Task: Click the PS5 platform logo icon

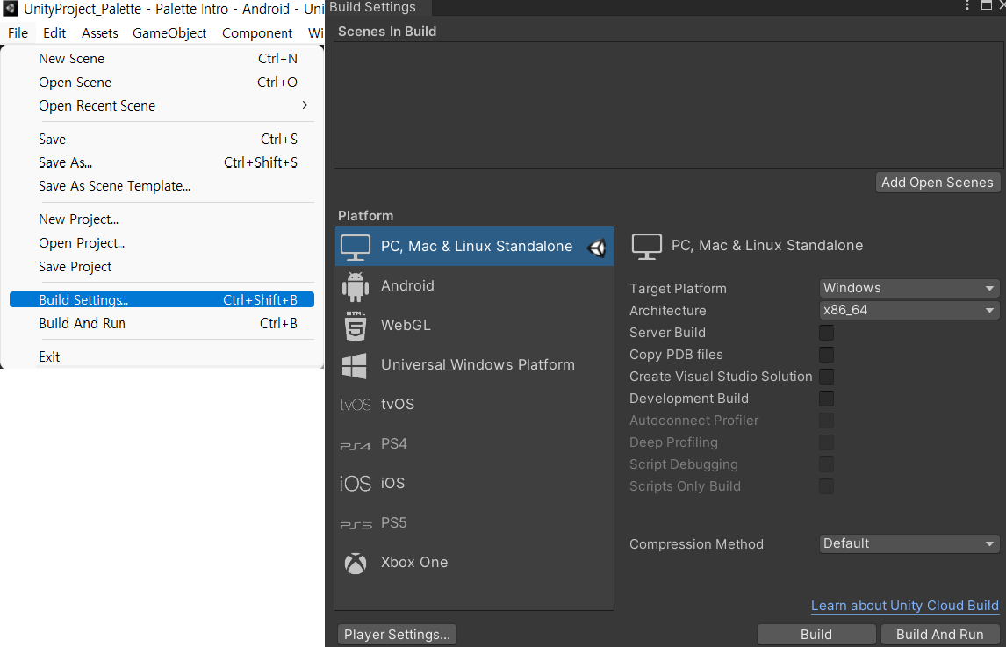Action: [356, 524]
